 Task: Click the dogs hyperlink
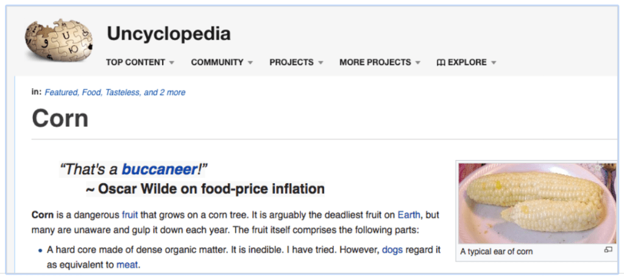[393, 250]
